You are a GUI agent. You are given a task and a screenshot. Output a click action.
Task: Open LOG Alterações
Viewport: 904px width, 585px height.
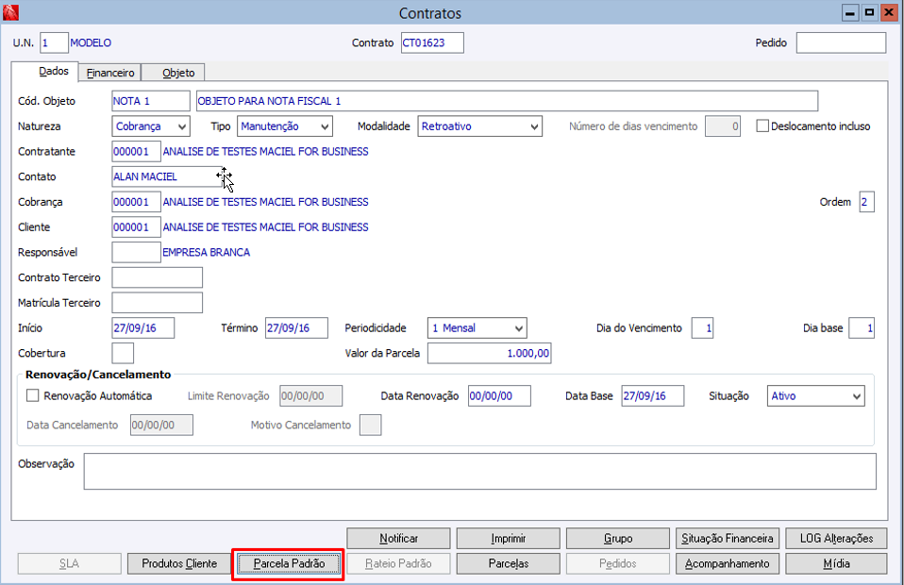[x=837, y=539]
